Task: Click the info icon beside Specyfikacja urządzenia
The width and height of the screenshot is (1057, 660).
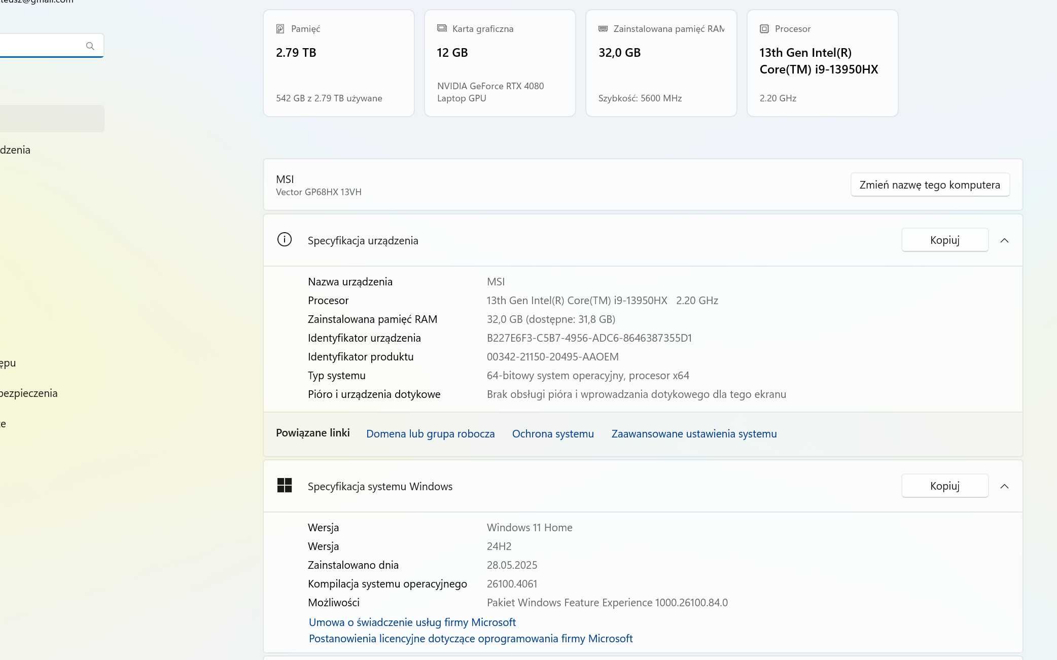Action: (285, 240)
